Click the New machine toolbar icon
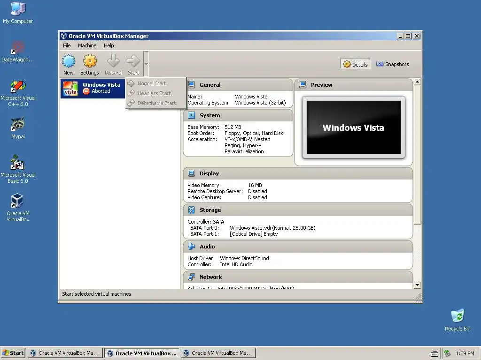This screenshot has width=481, height=360. (x=69, y=61)
